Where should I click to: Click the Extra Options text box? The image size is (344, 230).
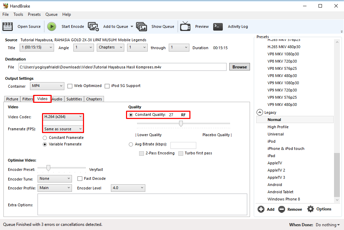142,204
